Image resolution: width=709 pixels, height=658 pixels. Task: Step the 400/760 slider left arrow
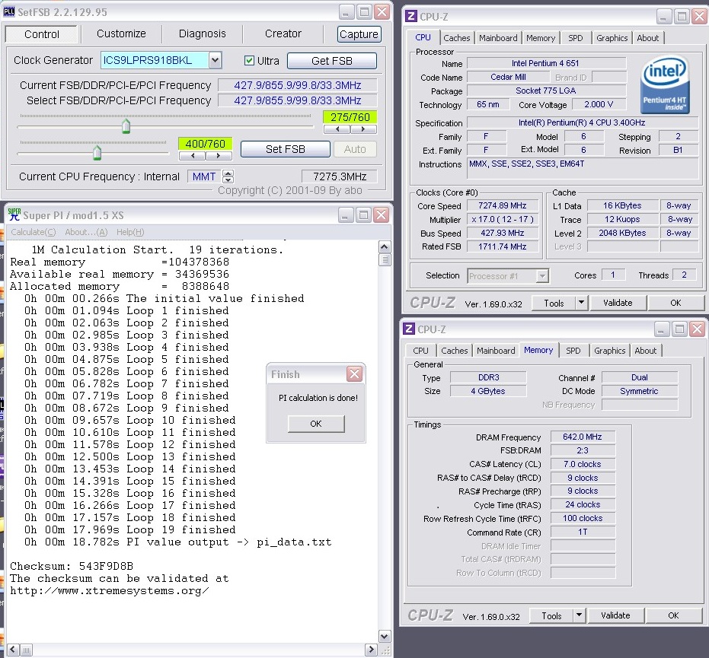coord(193,156)
